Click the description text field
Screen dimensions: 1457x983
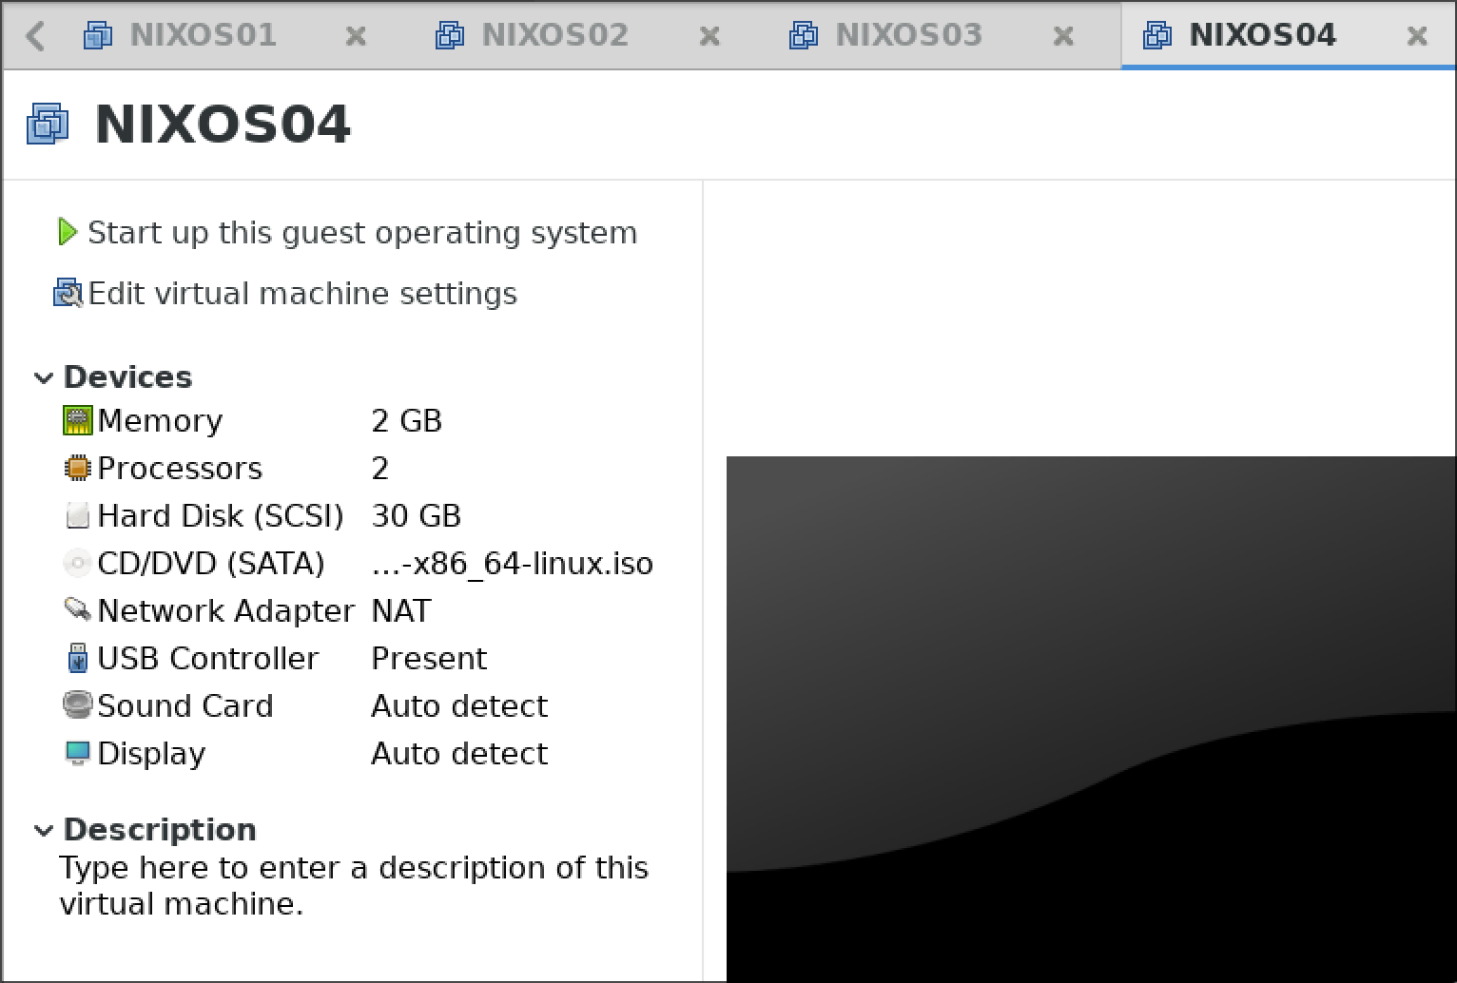click(354, 886)
